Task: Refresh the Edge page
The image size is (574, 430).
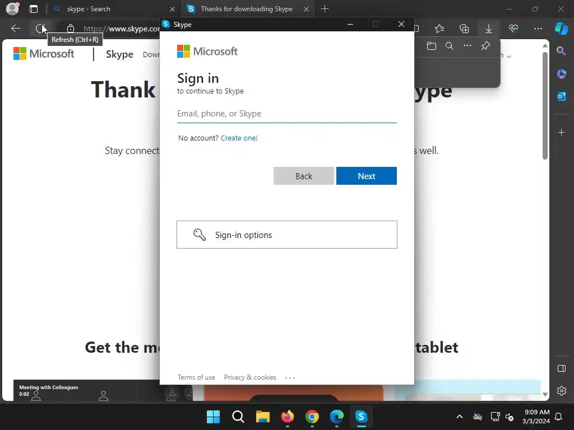Action: [40, 29]
